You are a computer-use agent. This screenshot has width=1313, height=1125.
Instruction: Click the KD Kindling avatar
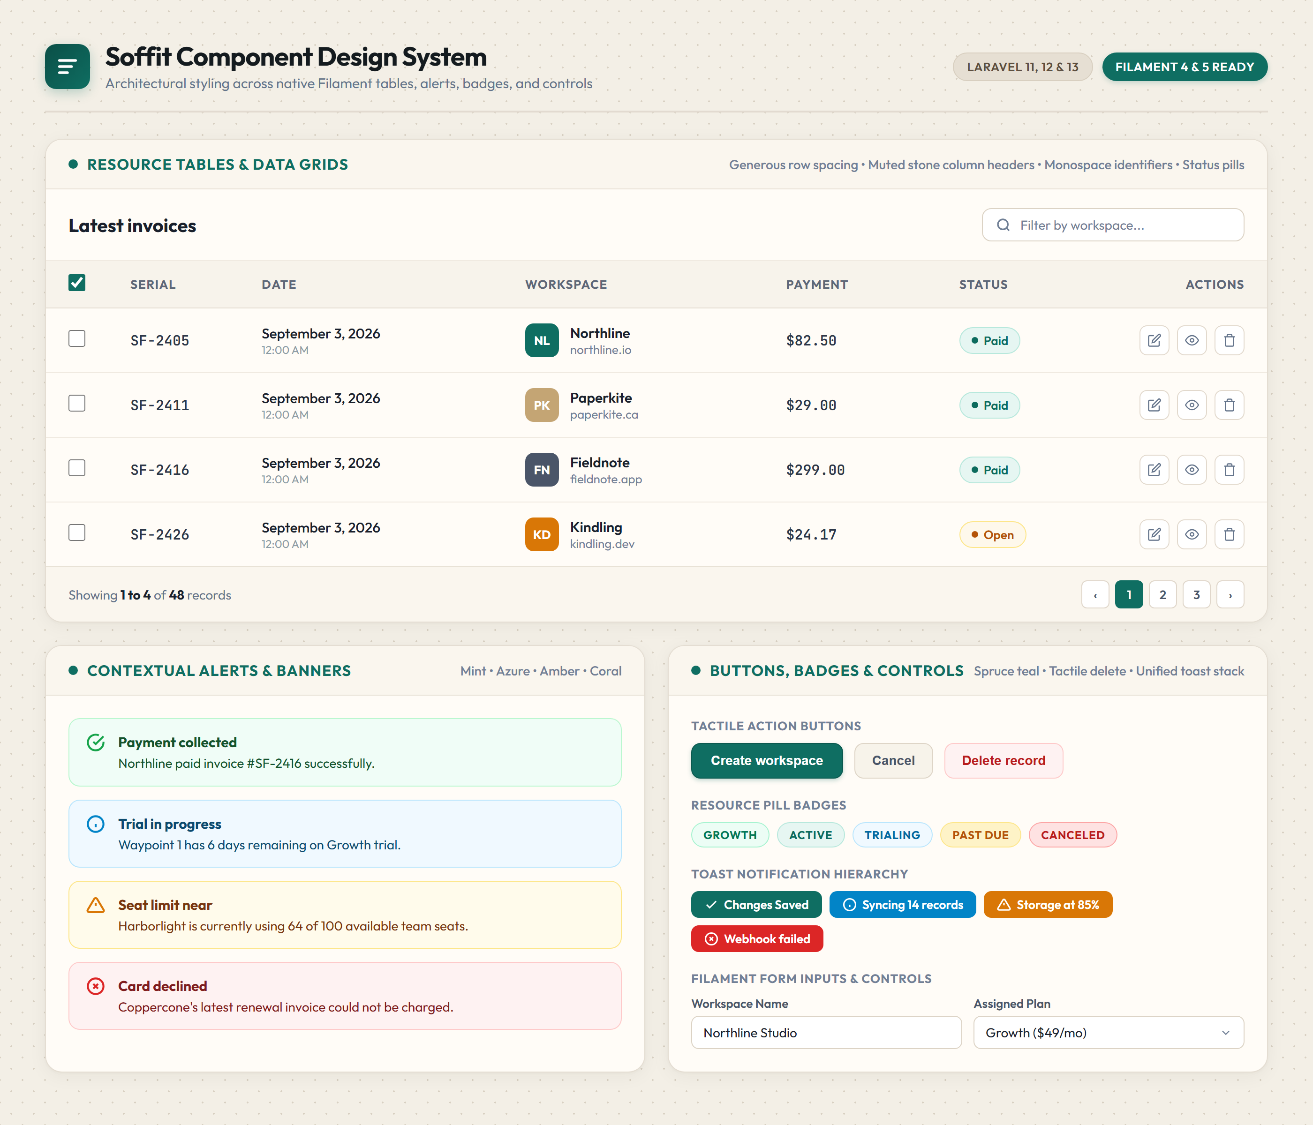(542, 535)
